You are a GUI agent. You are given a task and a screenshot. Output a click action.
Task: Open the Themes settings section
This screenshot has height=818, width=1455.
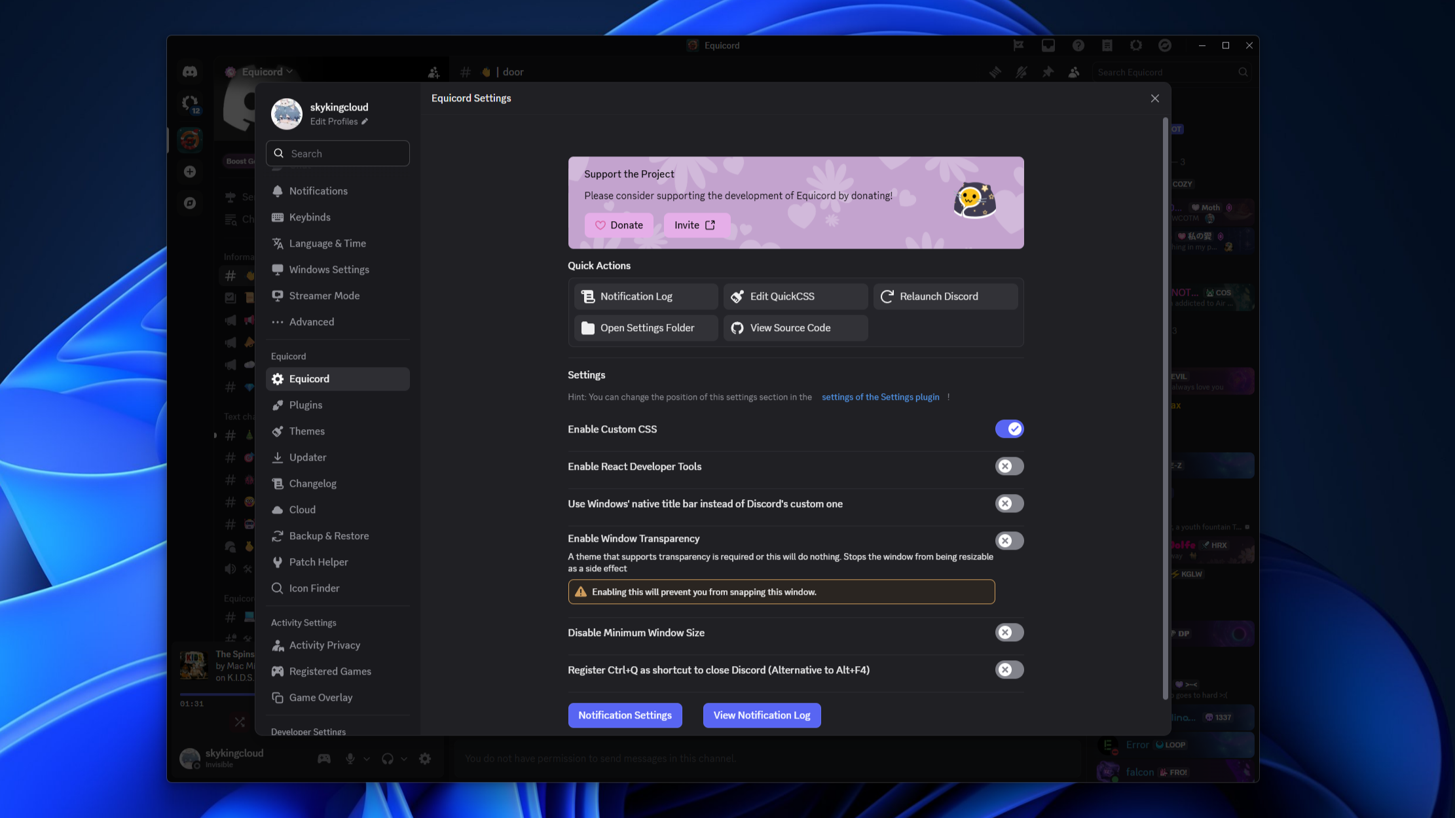306,431
